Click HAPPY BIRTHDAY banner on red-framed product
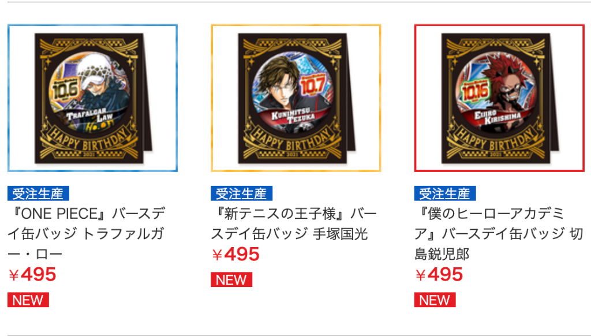 coord(496,141)
